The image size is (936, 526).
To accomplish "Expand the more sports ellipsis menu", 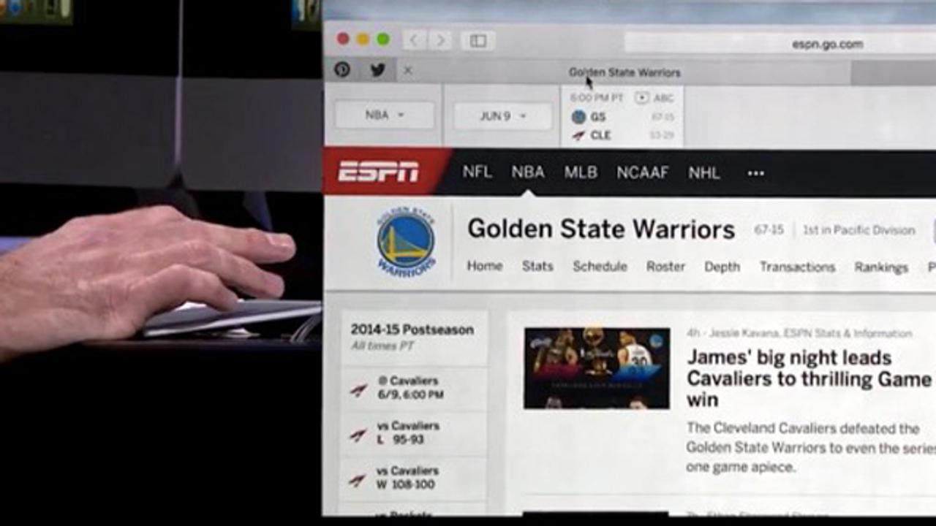I will [x=756, y=173].
